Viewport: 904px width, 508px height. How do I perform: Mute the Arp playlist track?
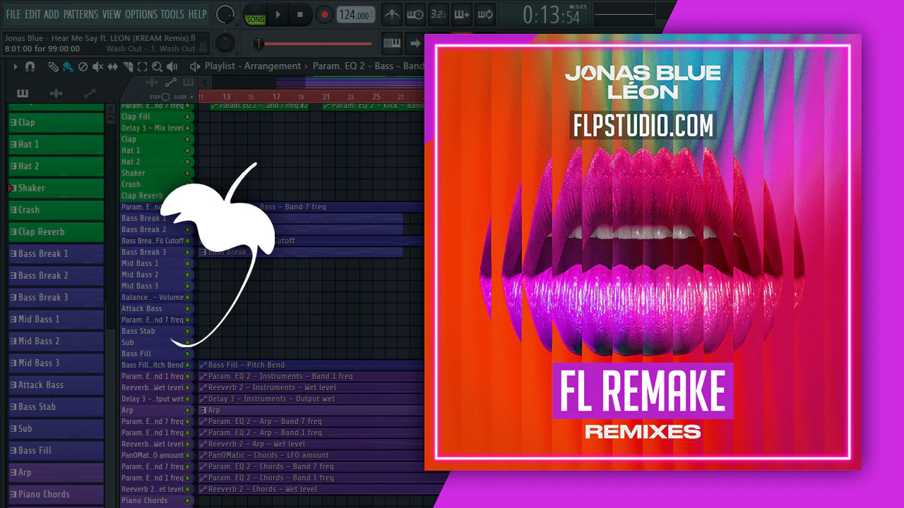(188, 410)
